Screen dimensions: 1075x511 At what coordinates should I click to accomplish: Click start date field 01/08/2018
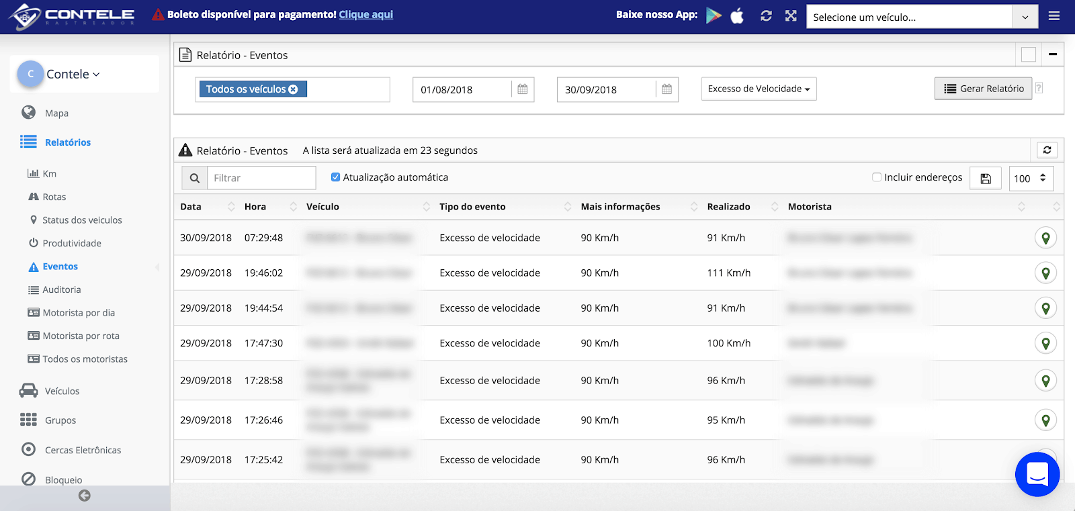tap(462, 89)
